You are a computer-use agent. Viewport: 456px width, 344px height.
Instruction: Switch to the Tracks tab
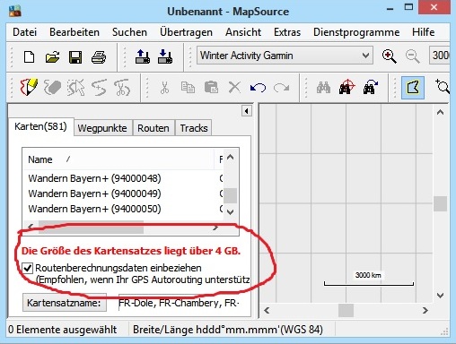pyautogui.click(x=194, y=128)
